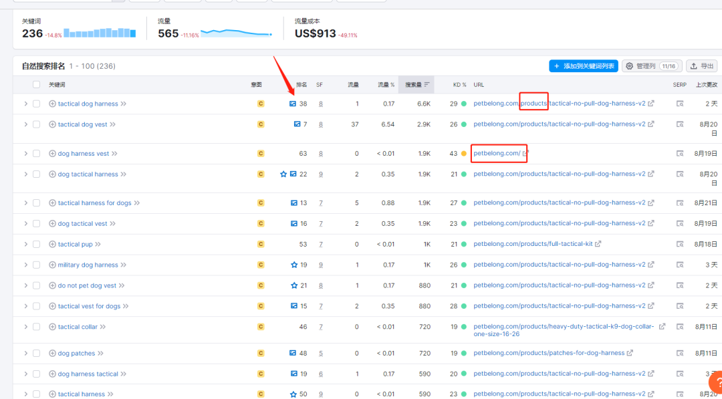Screen dimensions: 722x399
Task: Click image SERP feature icon for dog patches
Action: (x=293, y=353)
